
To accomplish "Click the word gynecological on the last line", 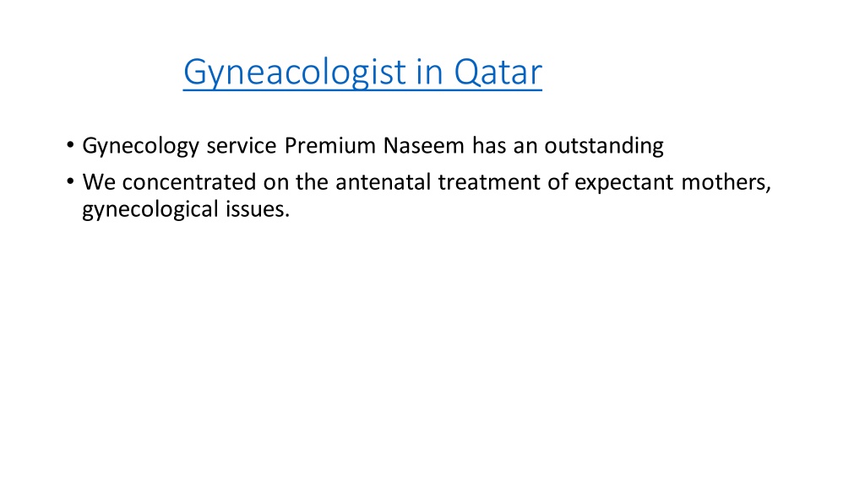I will click(150, 210).
